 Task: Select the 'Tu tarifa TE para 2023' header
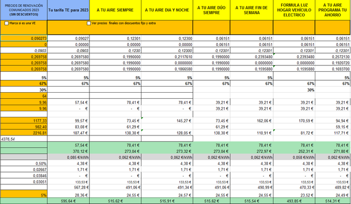[68, 10]
